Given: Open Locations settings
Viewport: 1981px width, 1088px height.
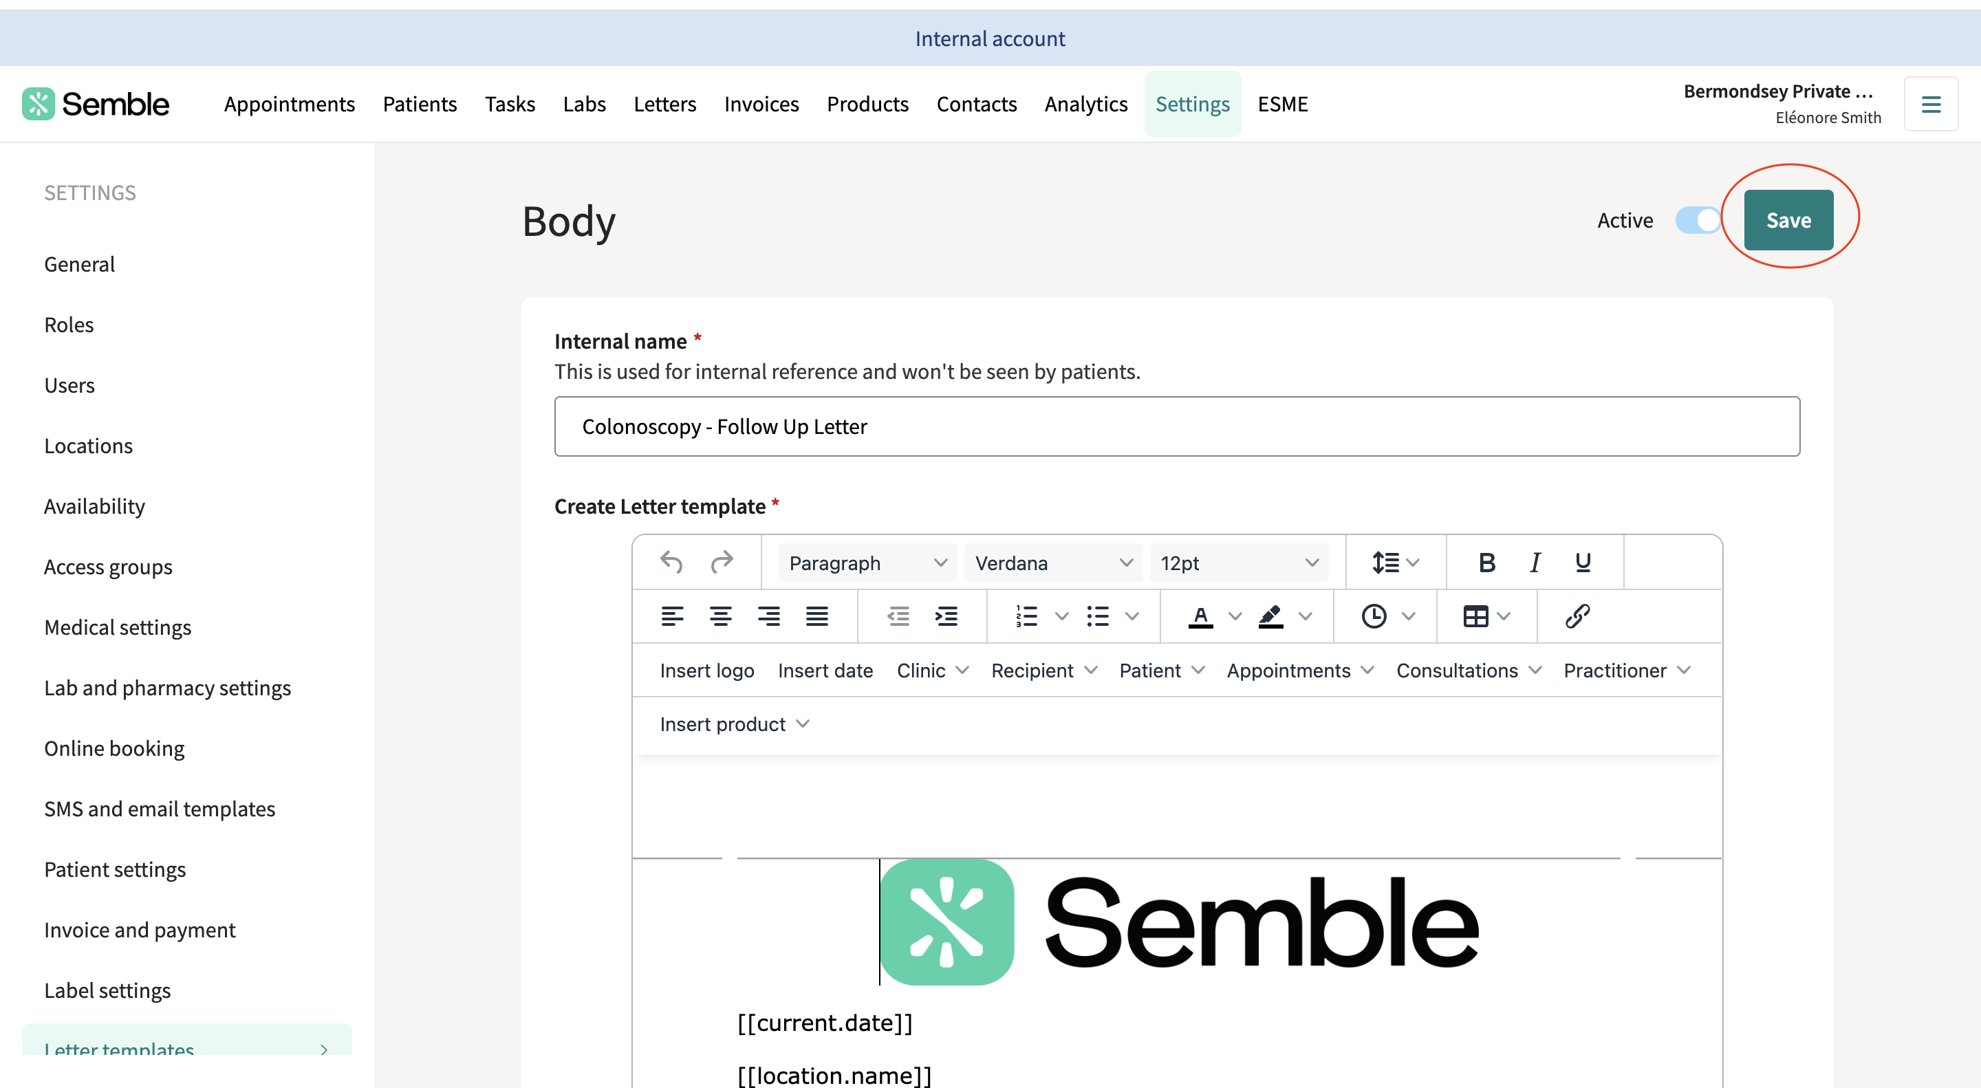Looking at the screenshot, I should pos(89,446).
